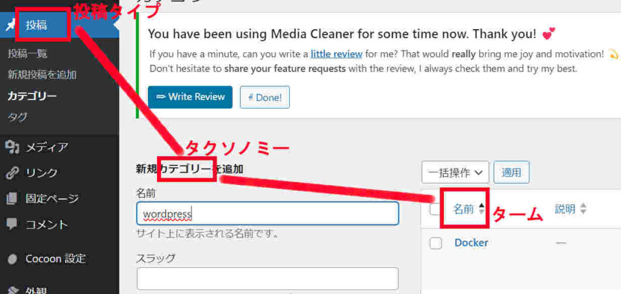Check the checkbox for the Docker row
Image resolution: width=621 pixels, height=294 pixels.
[x=435, y=243]
